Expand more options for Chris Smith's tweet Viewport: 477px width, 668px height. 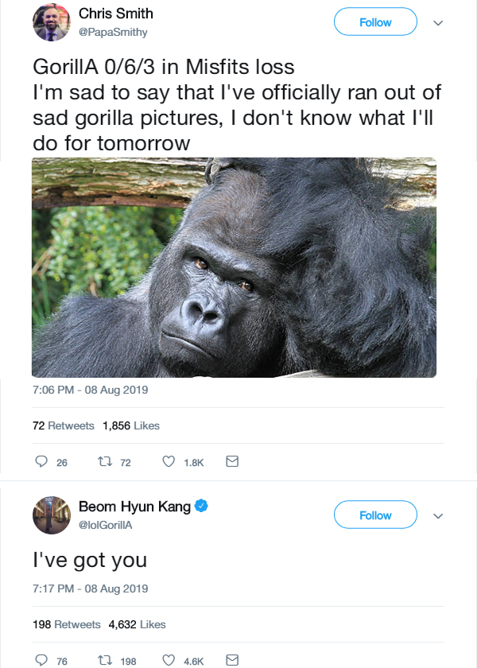pyautogui.click(x=436, y=23)
